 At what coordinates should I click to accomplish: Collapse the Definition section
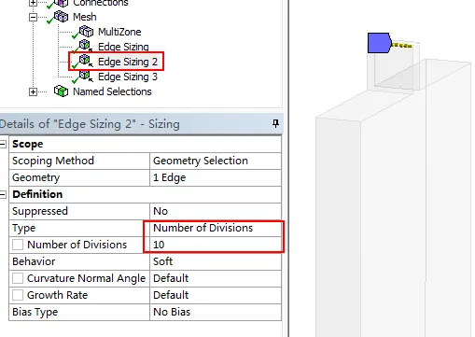click(x=3, y=194)
